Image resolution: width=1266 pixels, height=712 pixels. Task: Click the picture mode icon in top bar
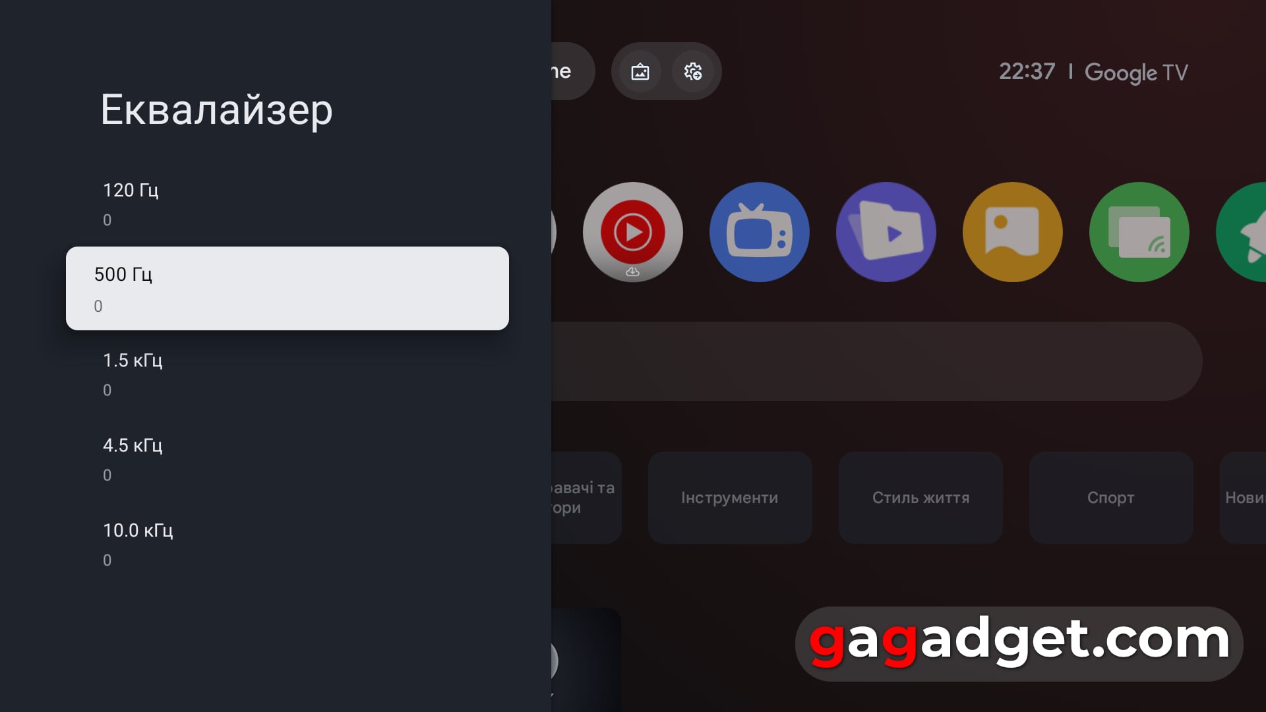click(x=640, y=71)
